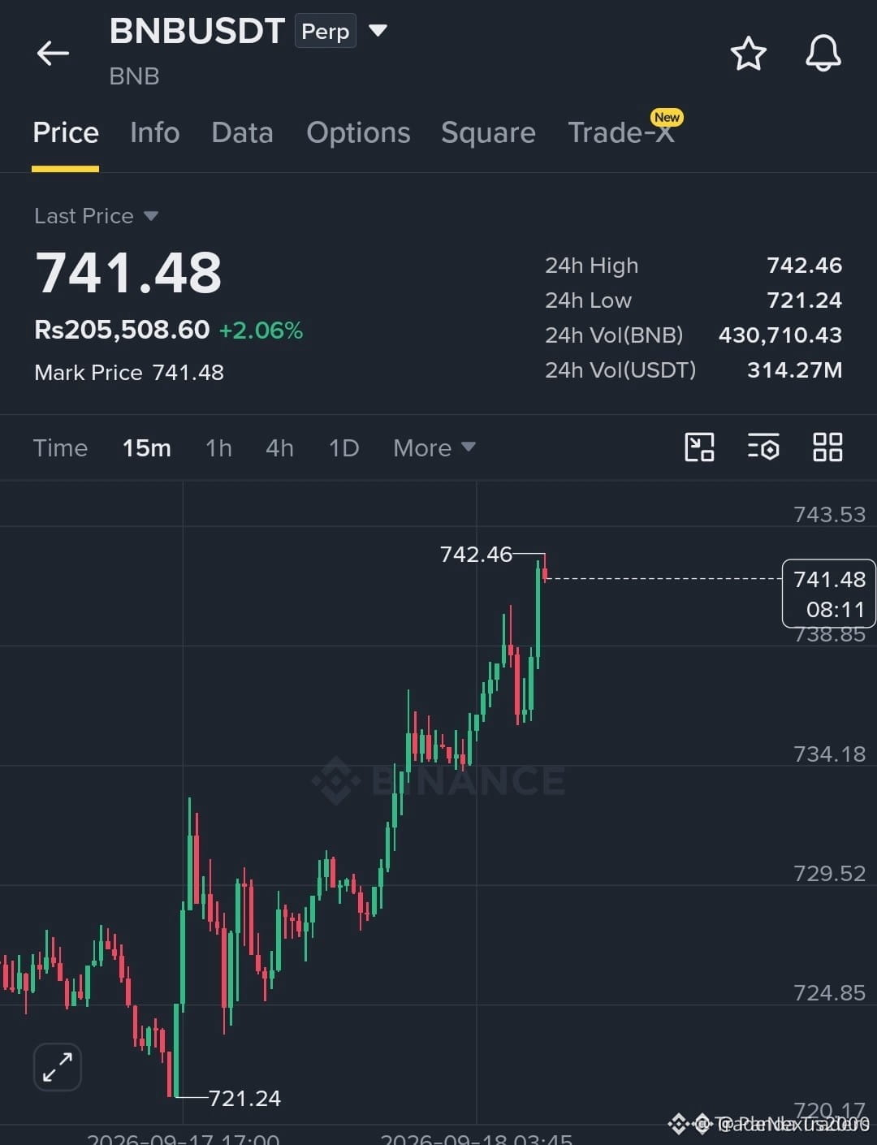Open chart indicator settings icon
This screenshot has width=877, height=1145.
point(763,447)
